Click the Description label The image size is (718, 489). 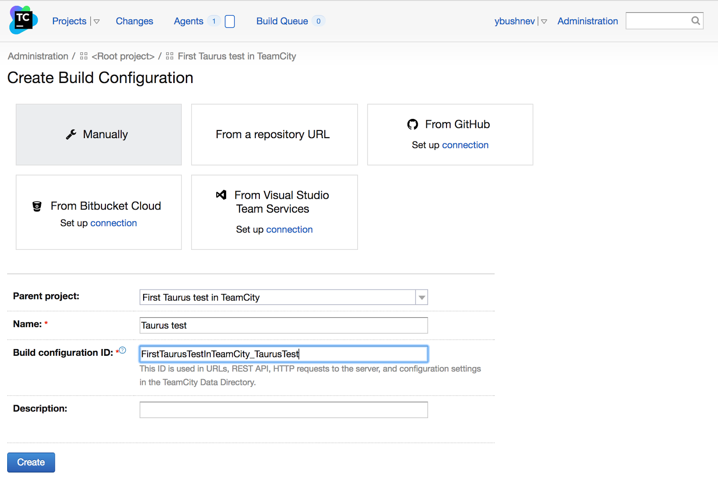40,409
